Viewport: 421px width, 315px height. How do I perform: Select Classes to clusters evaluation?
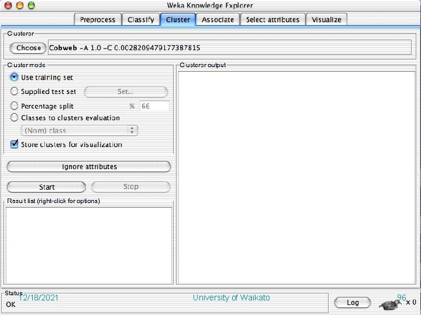coord(14,117)
